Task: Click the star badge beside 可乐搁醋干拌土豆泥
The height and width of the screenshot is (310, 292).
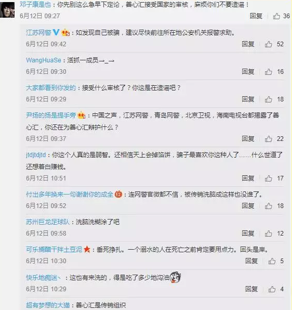Action: 87,250
